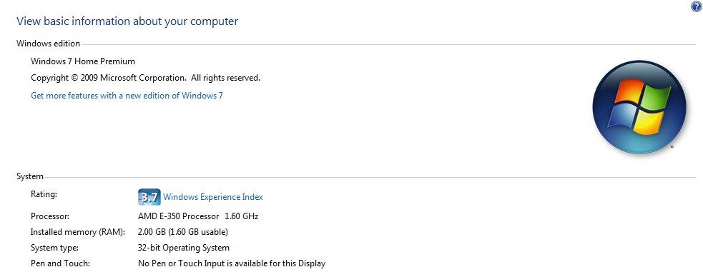
Task: Select the 2.00 GB usable memory value
Action: click(183, 232)
